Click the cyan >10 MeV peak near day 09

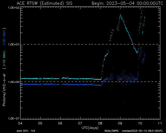tap(120, 15)
